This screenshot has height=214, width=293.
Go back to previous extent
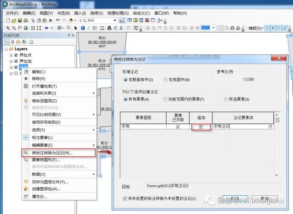point(46,28)
